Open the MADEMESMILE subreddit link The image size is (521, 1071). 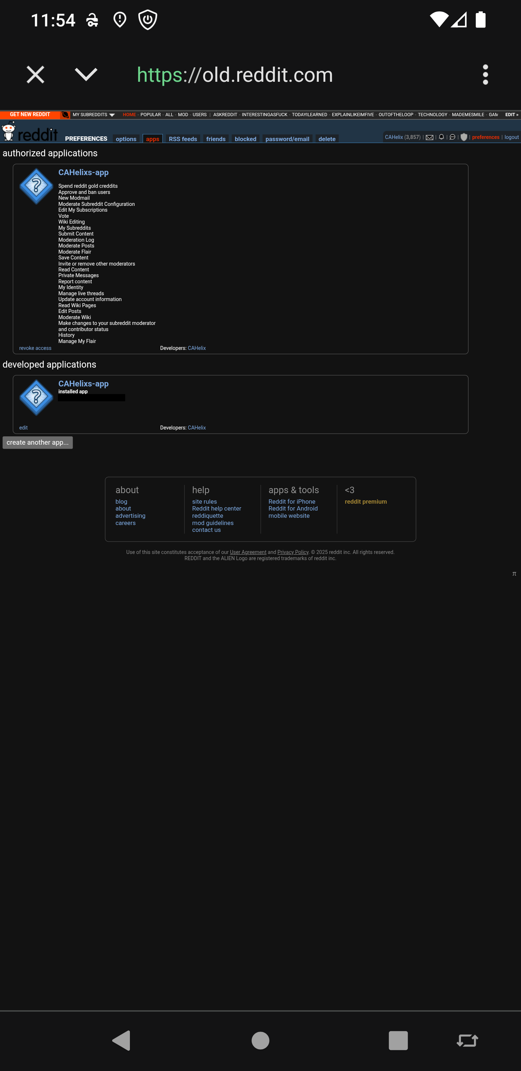pos(468,115)
